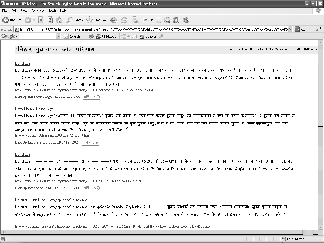This screenshot has height=243, width=324.
Task: Open the Favorites menu
Action: [38, 11]
